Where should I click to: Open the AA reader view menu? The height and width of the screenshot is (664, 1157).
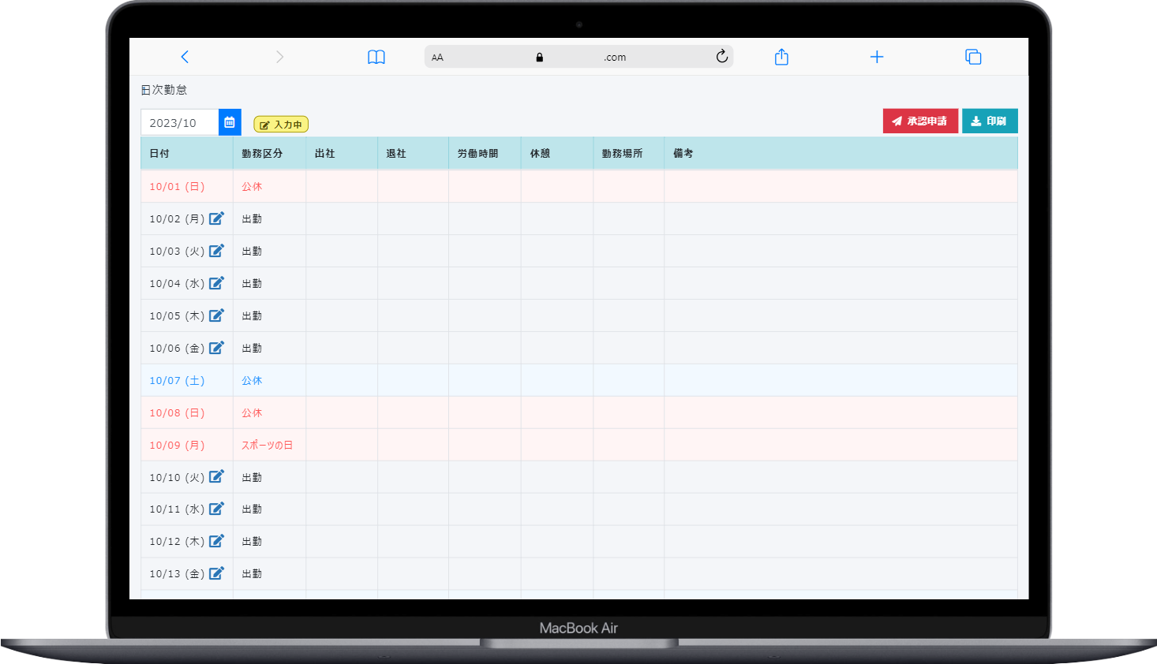point(437,58)
